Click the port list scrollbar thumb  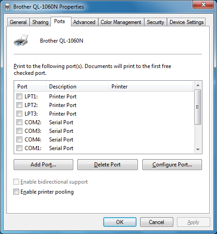tap(198, 107)
